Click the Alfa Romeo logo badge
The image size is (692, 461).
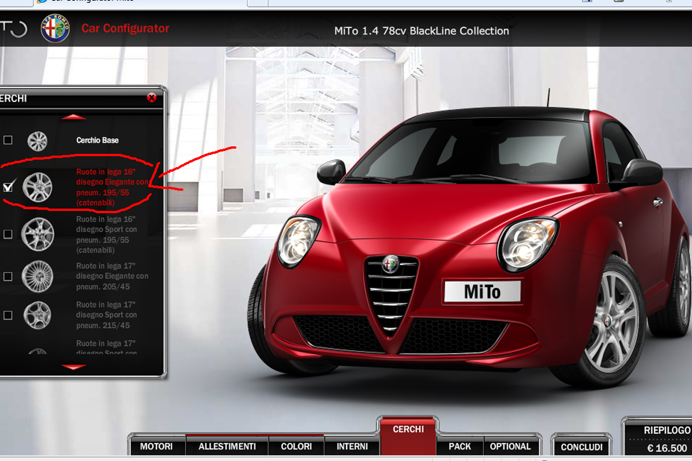(x=55, y=29)
